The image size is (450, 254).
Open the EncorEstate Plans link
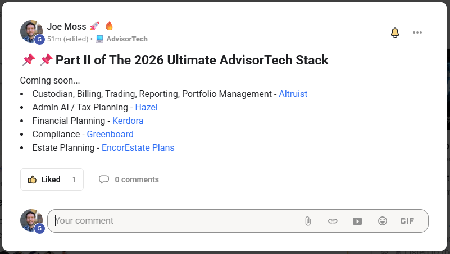click(x=138, y=148)
